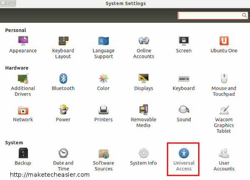Open Backup settings
250x180 pixels.
coord(23,157)
